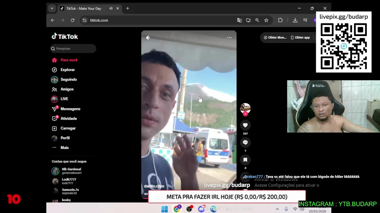
Task: Reload the tiktok.com page
Action: (72, 20)
